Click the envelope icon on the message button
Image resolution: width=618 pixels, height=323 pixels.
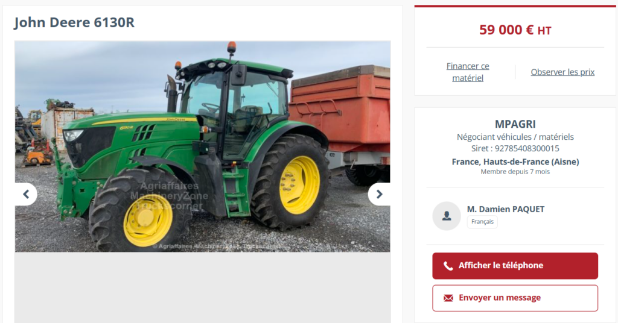(448, 298)
